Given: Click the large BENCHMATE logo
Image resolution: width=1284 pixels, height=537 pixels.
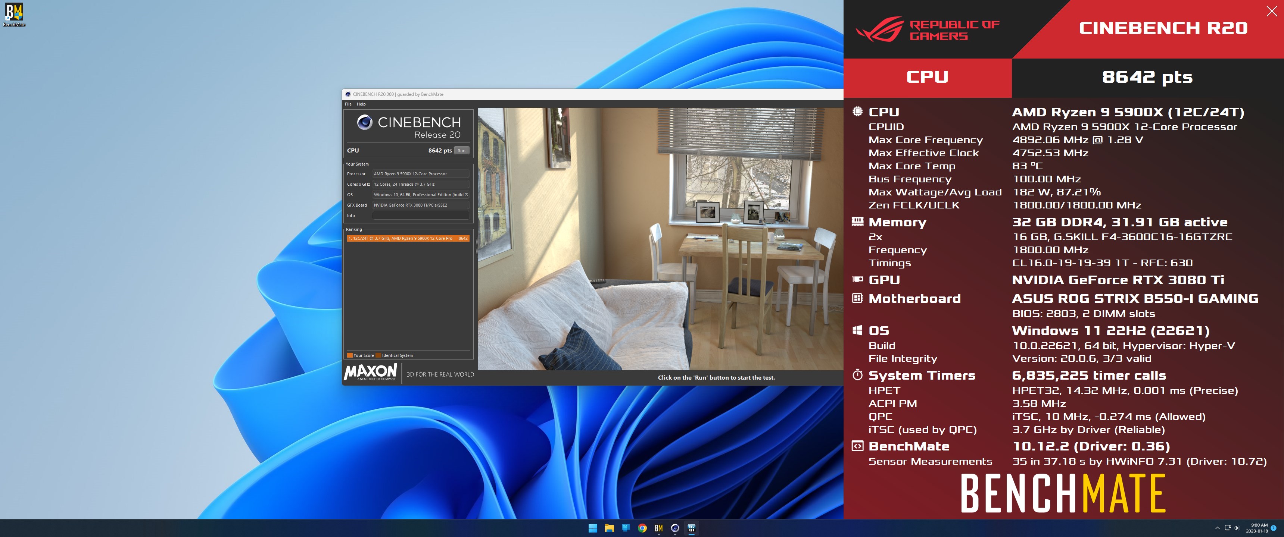Looking at the screenshot, I should pos(1063,493).
